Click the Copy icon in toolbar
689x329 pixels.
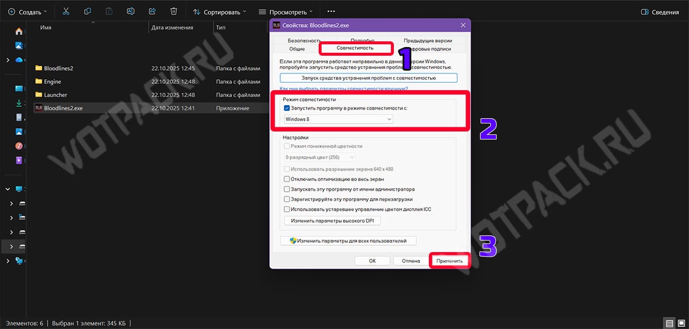tap(87, 11)
